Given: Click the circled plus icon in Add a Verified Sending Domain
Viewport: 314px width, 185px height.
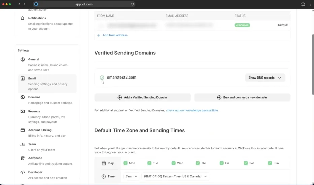Looking at the screenshot, I should [119, 97].
